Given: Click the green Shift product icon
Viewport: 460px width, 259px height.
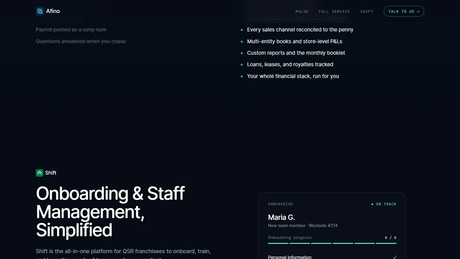Looking at the screenshot, I should click(40, 173).
